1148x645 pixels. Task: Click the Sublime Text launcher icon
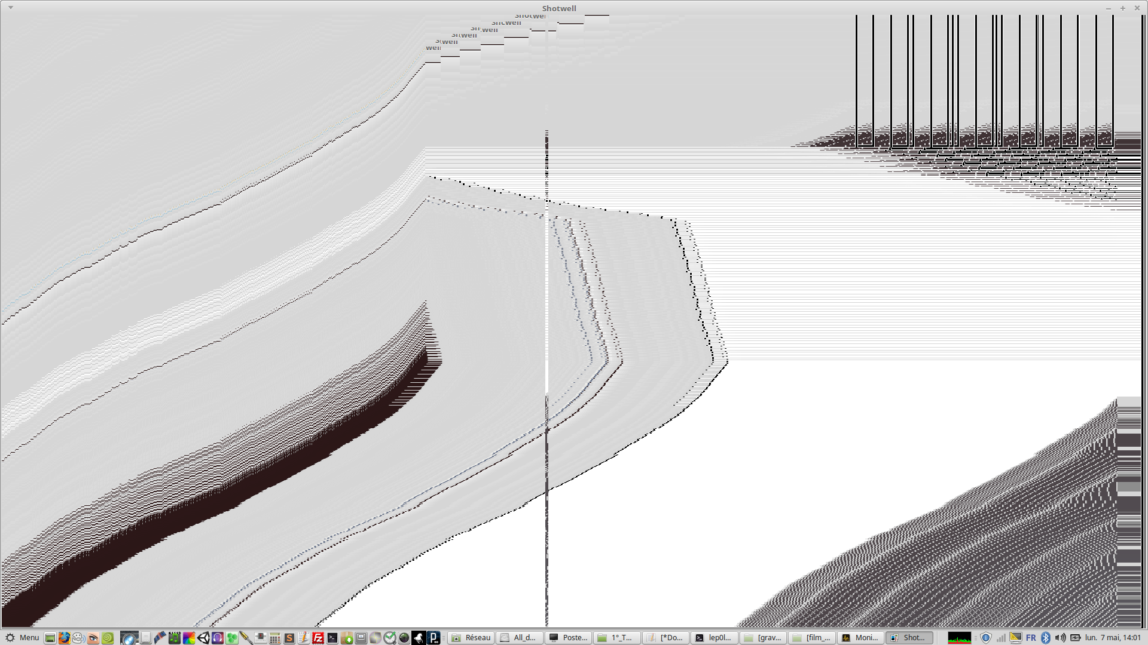[289, 638]
